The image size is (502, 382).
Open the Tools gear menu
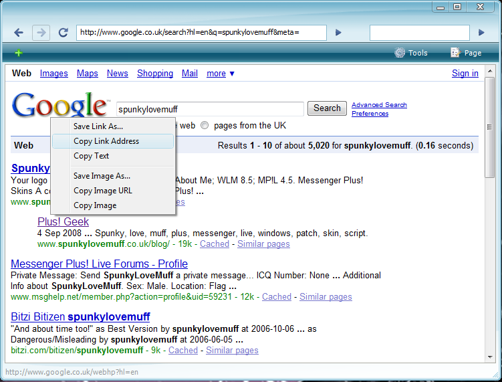(x=410, y=53)
